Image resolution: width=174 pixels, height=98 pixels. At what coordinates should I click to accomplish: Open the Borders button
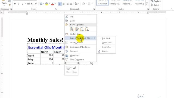pyautogui.click(x=89, y=4)
